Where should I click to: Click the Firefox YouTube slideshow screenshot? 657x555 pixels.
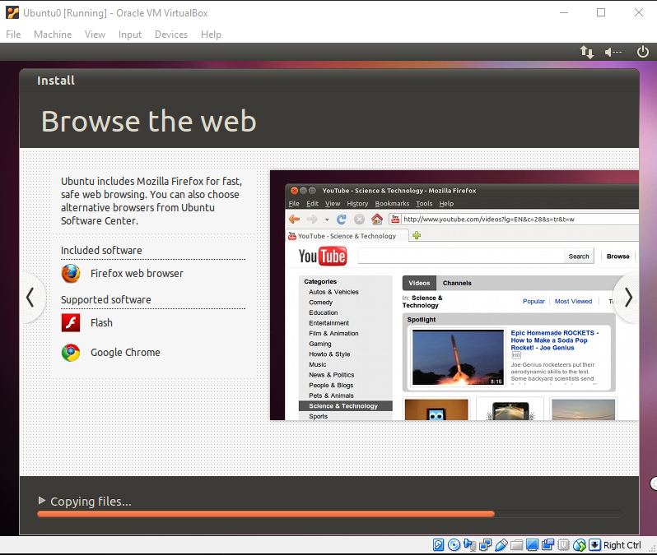pyautogui.click(x=454, y=295)
